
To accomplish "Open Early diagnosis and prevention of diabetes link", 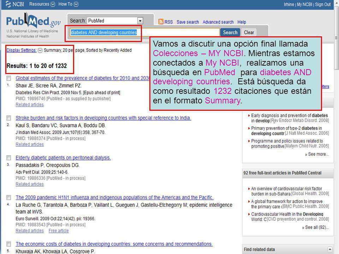I will pos(289,118).
